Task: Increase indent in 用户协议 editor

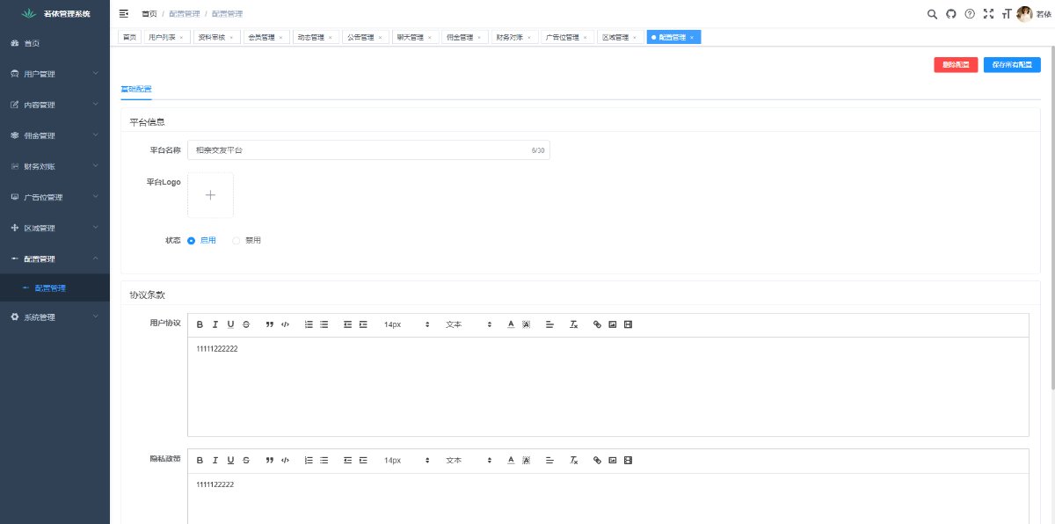Action: (x=363, y=324)
